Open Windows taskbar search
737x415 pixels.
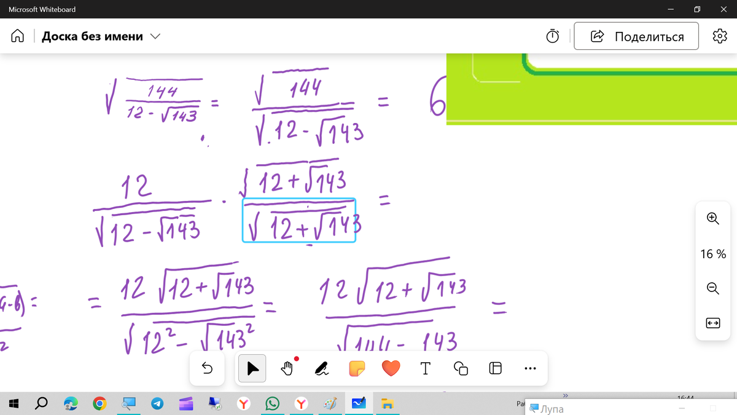point(42,404)
